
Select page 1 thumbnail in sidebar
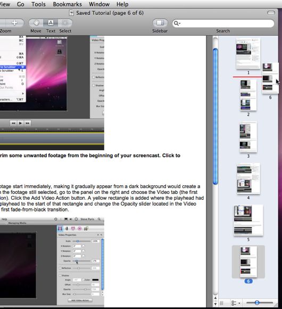pos(248,54)
